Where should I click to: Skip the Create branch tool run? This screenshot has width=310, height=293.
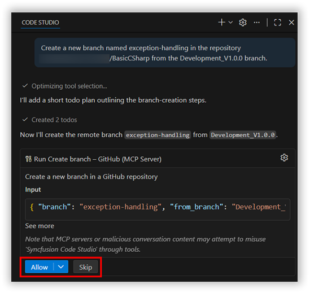click(x=86, y=267)
